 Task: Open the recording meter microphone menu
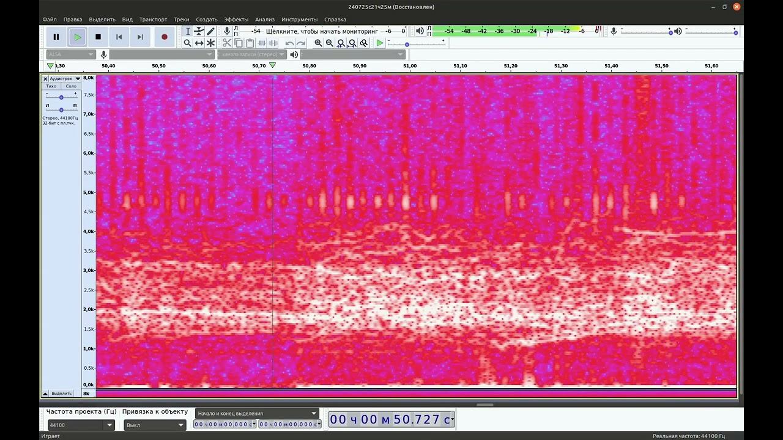tap(227, 31)
